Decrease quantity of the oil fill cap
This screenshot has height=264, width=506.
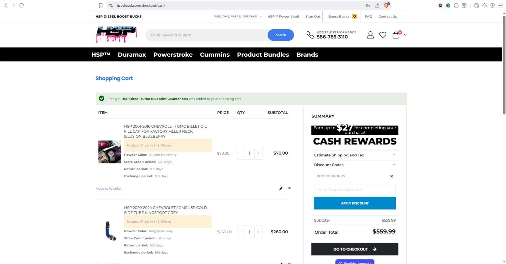(241, 153)
